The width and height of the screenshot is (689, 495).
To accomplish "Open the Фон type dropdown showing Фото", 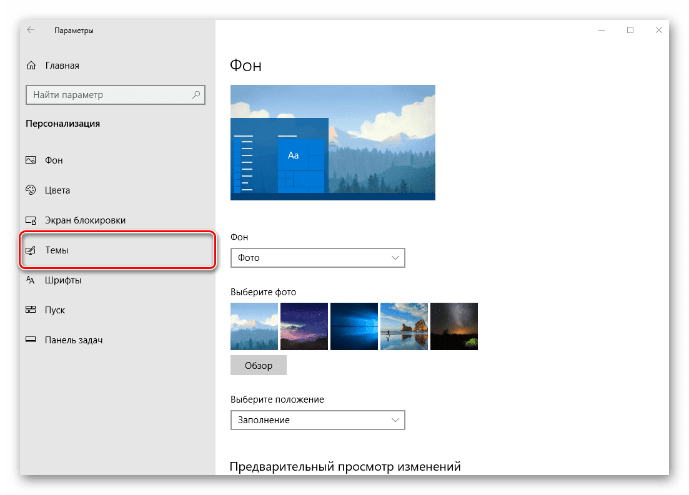I will pos(318,258).
